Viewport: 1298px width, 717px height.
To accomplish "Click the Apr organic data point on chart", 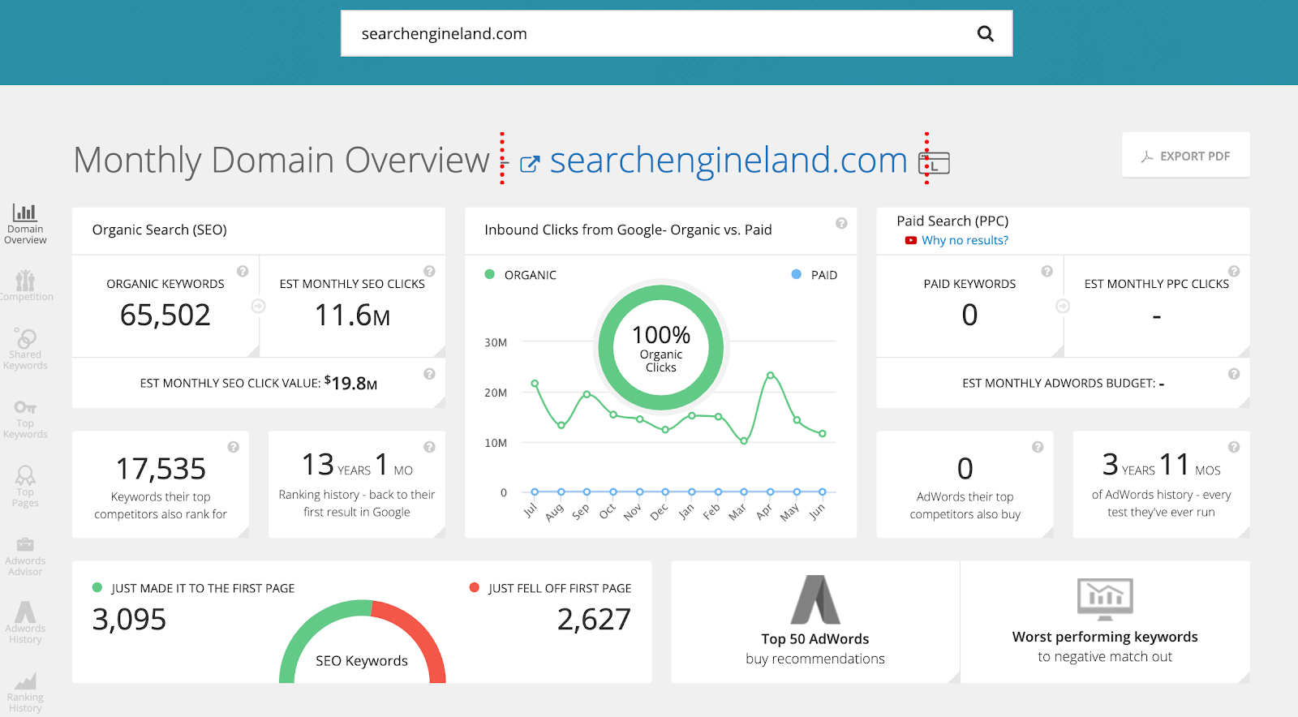I will click(x=770, y=375).
